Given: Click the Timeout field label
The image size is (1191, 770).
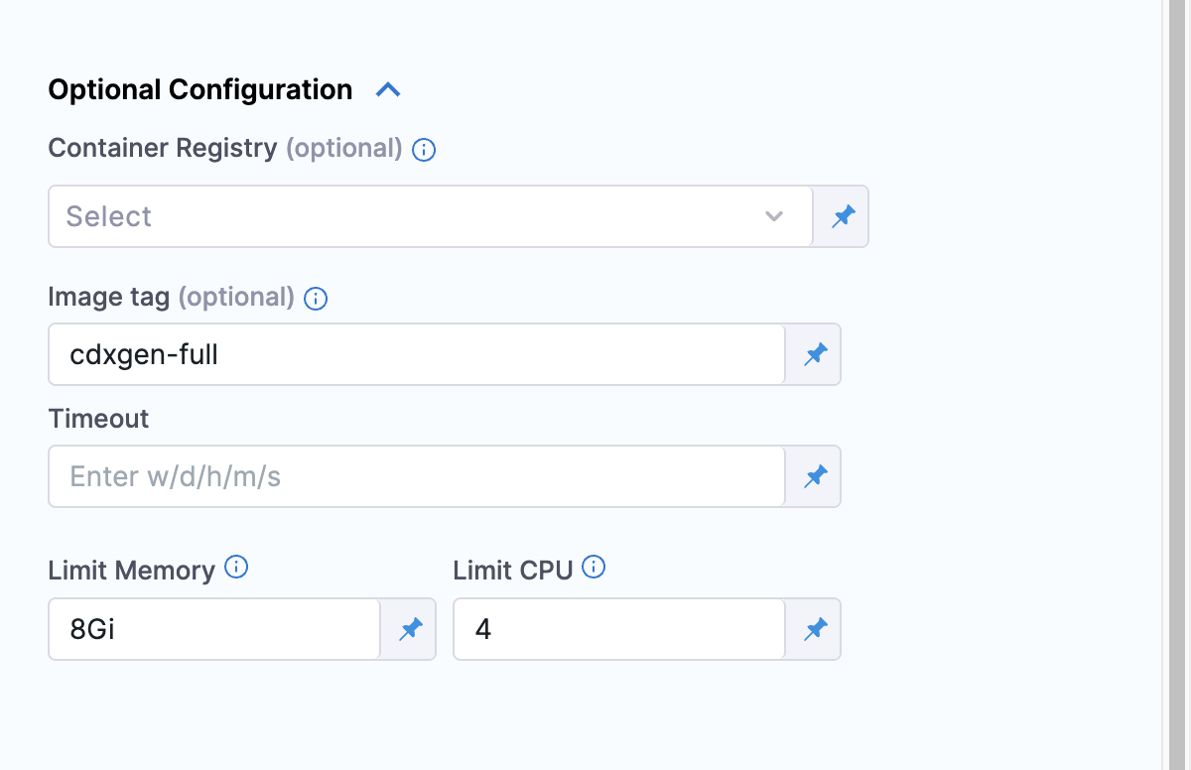Looking at the screenshot, I should point(98,419).
